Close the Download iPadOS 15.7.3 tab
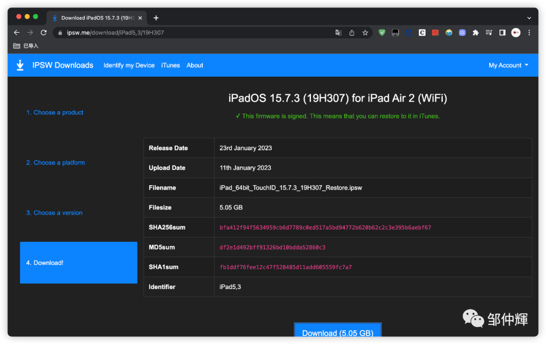The height and width of the screenshot is (344, 546). (x=140, y=18)
